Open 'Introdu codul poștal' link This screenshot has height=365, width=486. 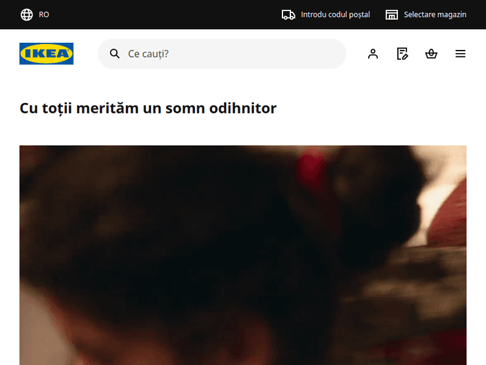tap(326, 14)
